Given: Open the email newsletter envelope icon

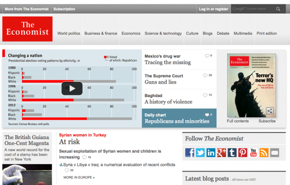Looking at the screenshot, I should coord(275,153).
